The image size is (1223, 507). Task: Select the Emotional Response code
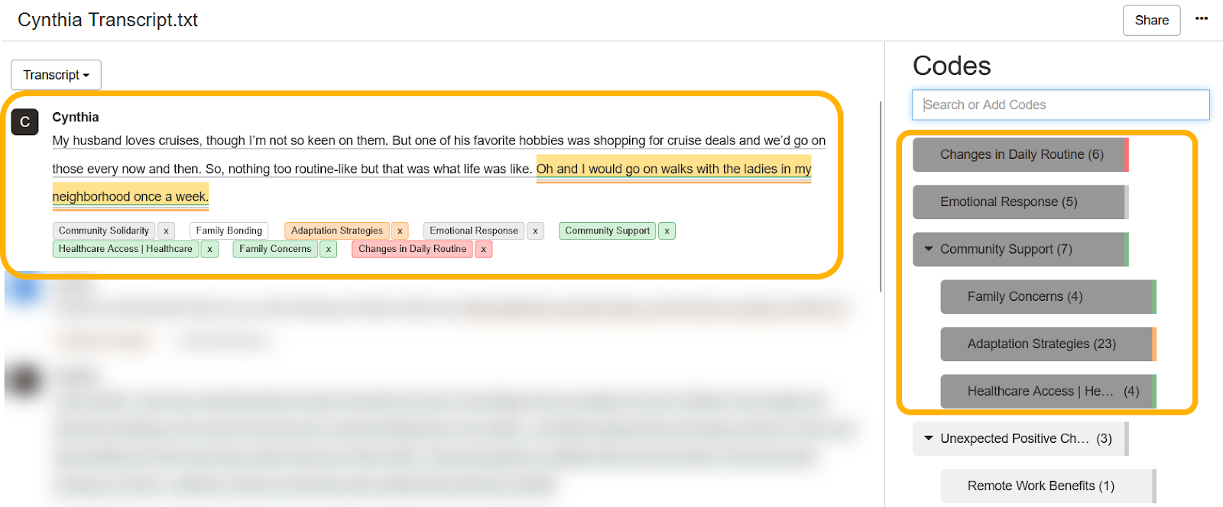tap(1019, 202)
